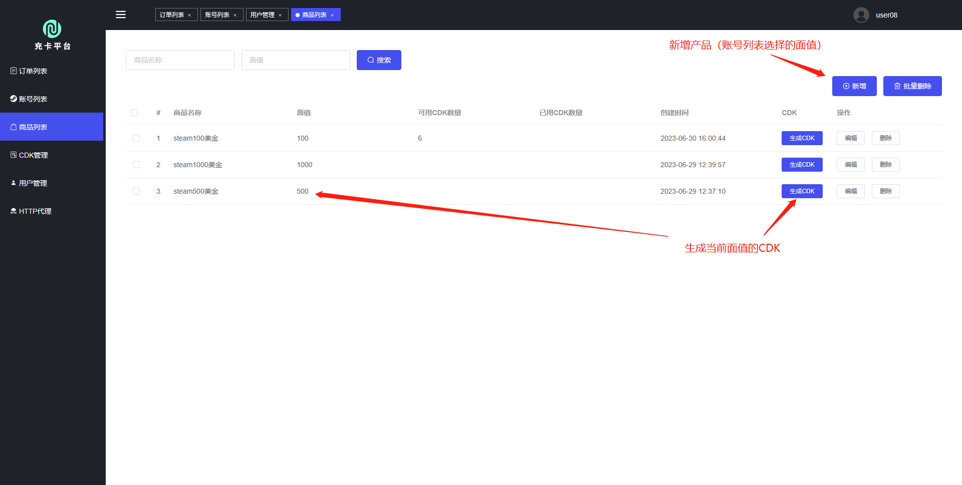This screenshot has height=485, width=962.
Task: Click the timestamp 2023-06-29 12:37:10
Action: (x=693, y=191)
